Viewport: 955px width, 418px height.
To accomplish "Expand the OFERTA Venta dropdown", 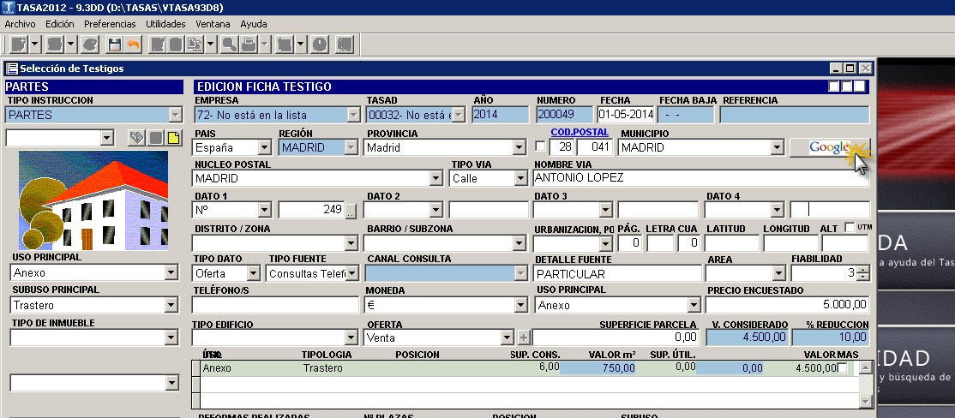I will [507, 337].
